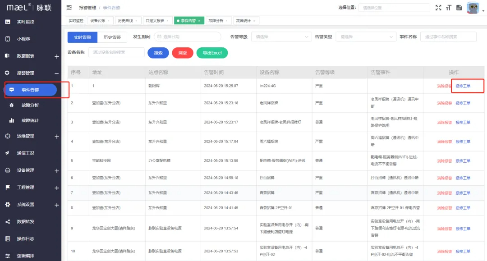
Task: Select 实时告警 tab
Action: pyautogui.click(x=83, y=37)
